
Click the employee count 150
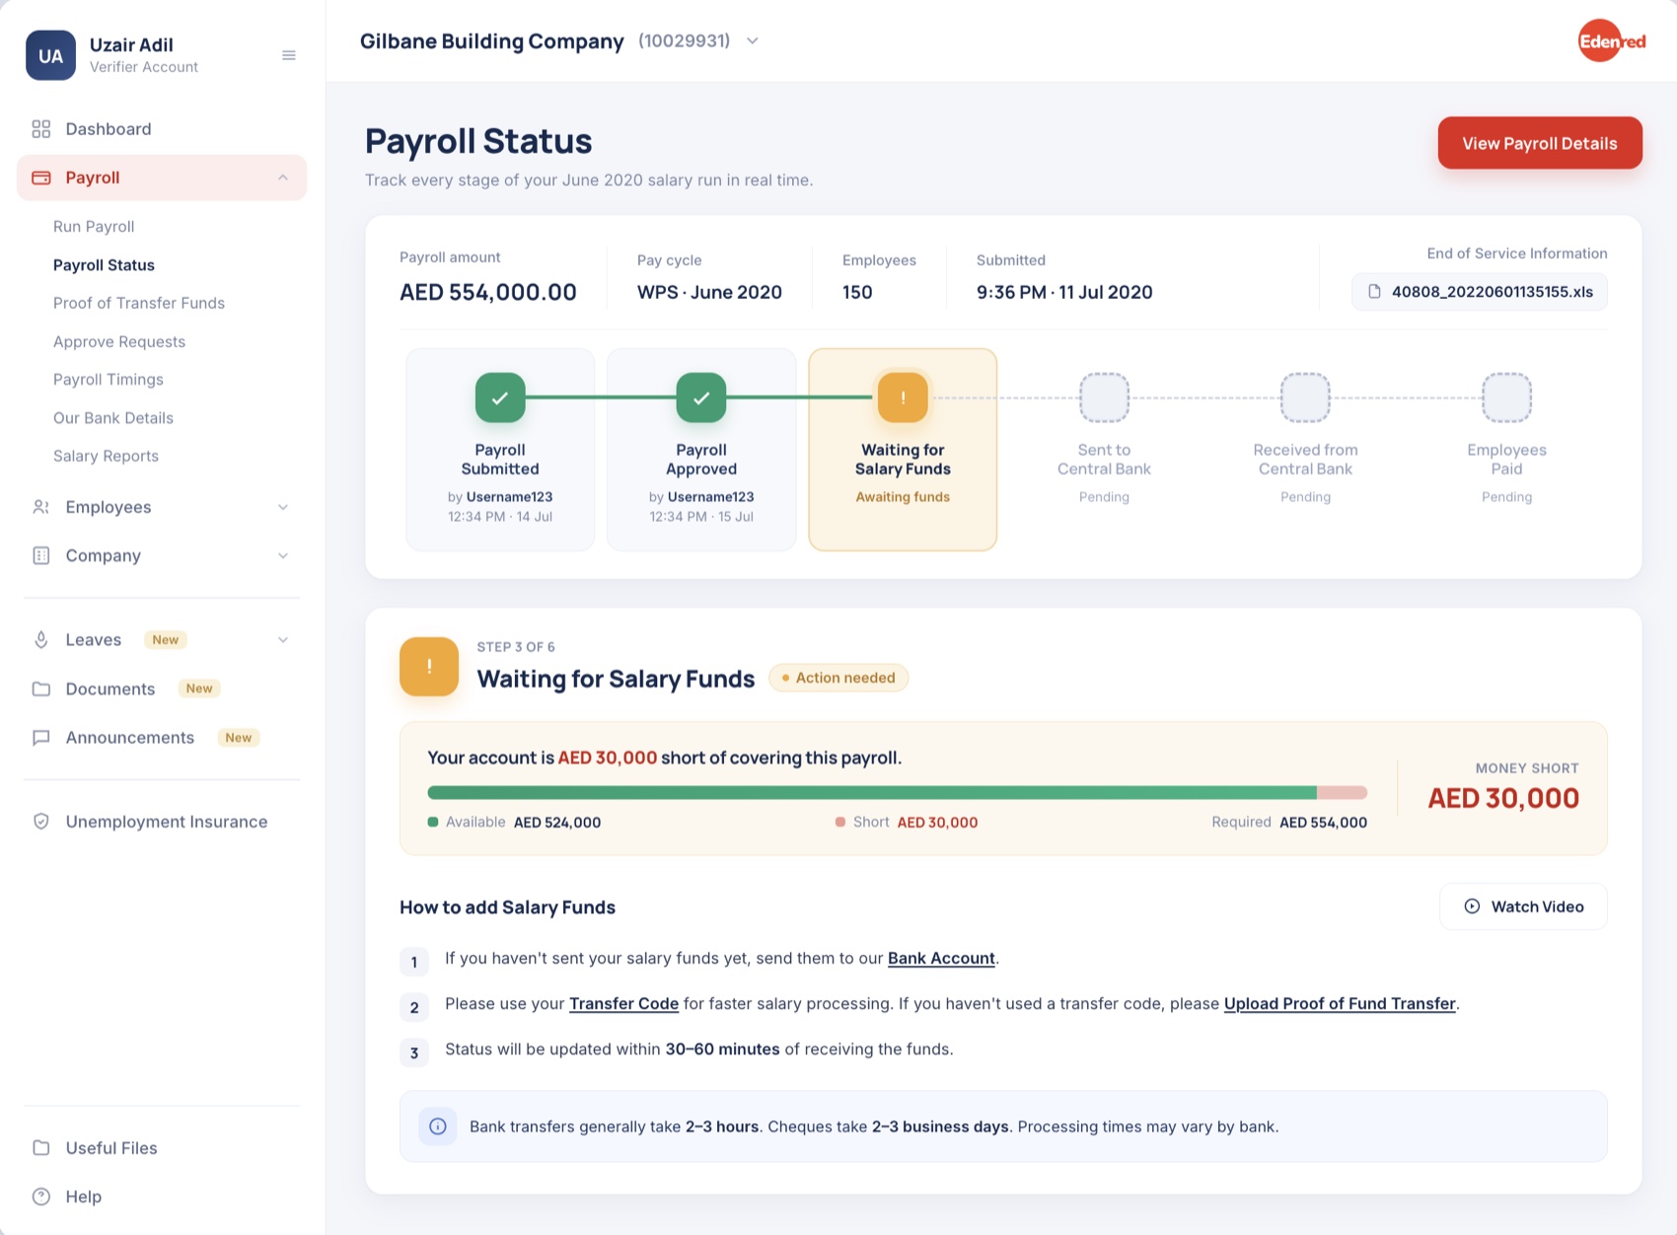(857, 292)
